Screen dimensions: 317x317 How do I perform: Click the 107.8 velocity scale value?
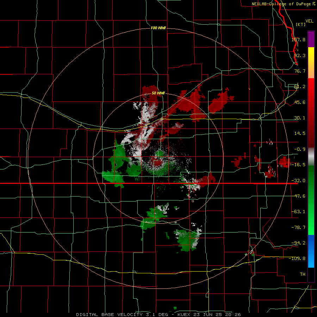coord(298,39)
